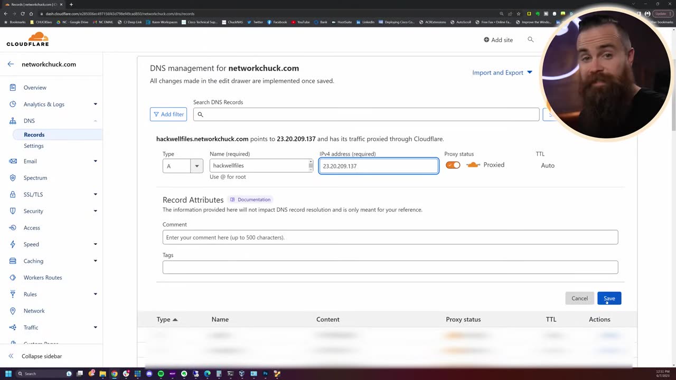Click the Tags input field

(390, 267)
